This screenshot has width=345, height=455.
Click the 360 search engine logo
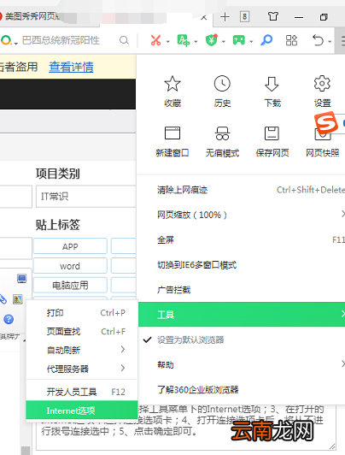click(6, 39)
